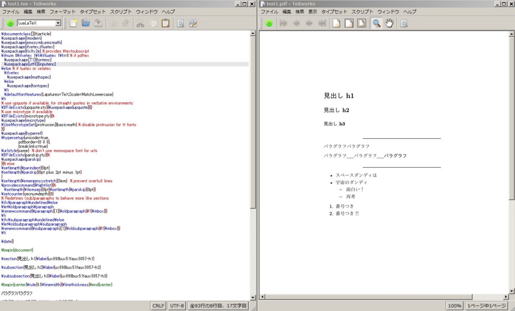
Task: Open the Find dialog in editor
Action: [181, 23]
